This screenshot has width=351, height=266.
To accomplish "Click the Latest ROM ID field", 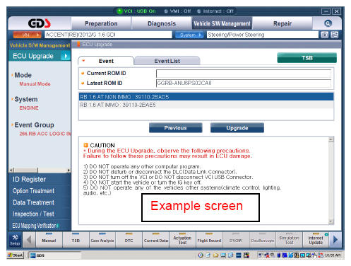I will pyautogui.click(x=244, y=83).
